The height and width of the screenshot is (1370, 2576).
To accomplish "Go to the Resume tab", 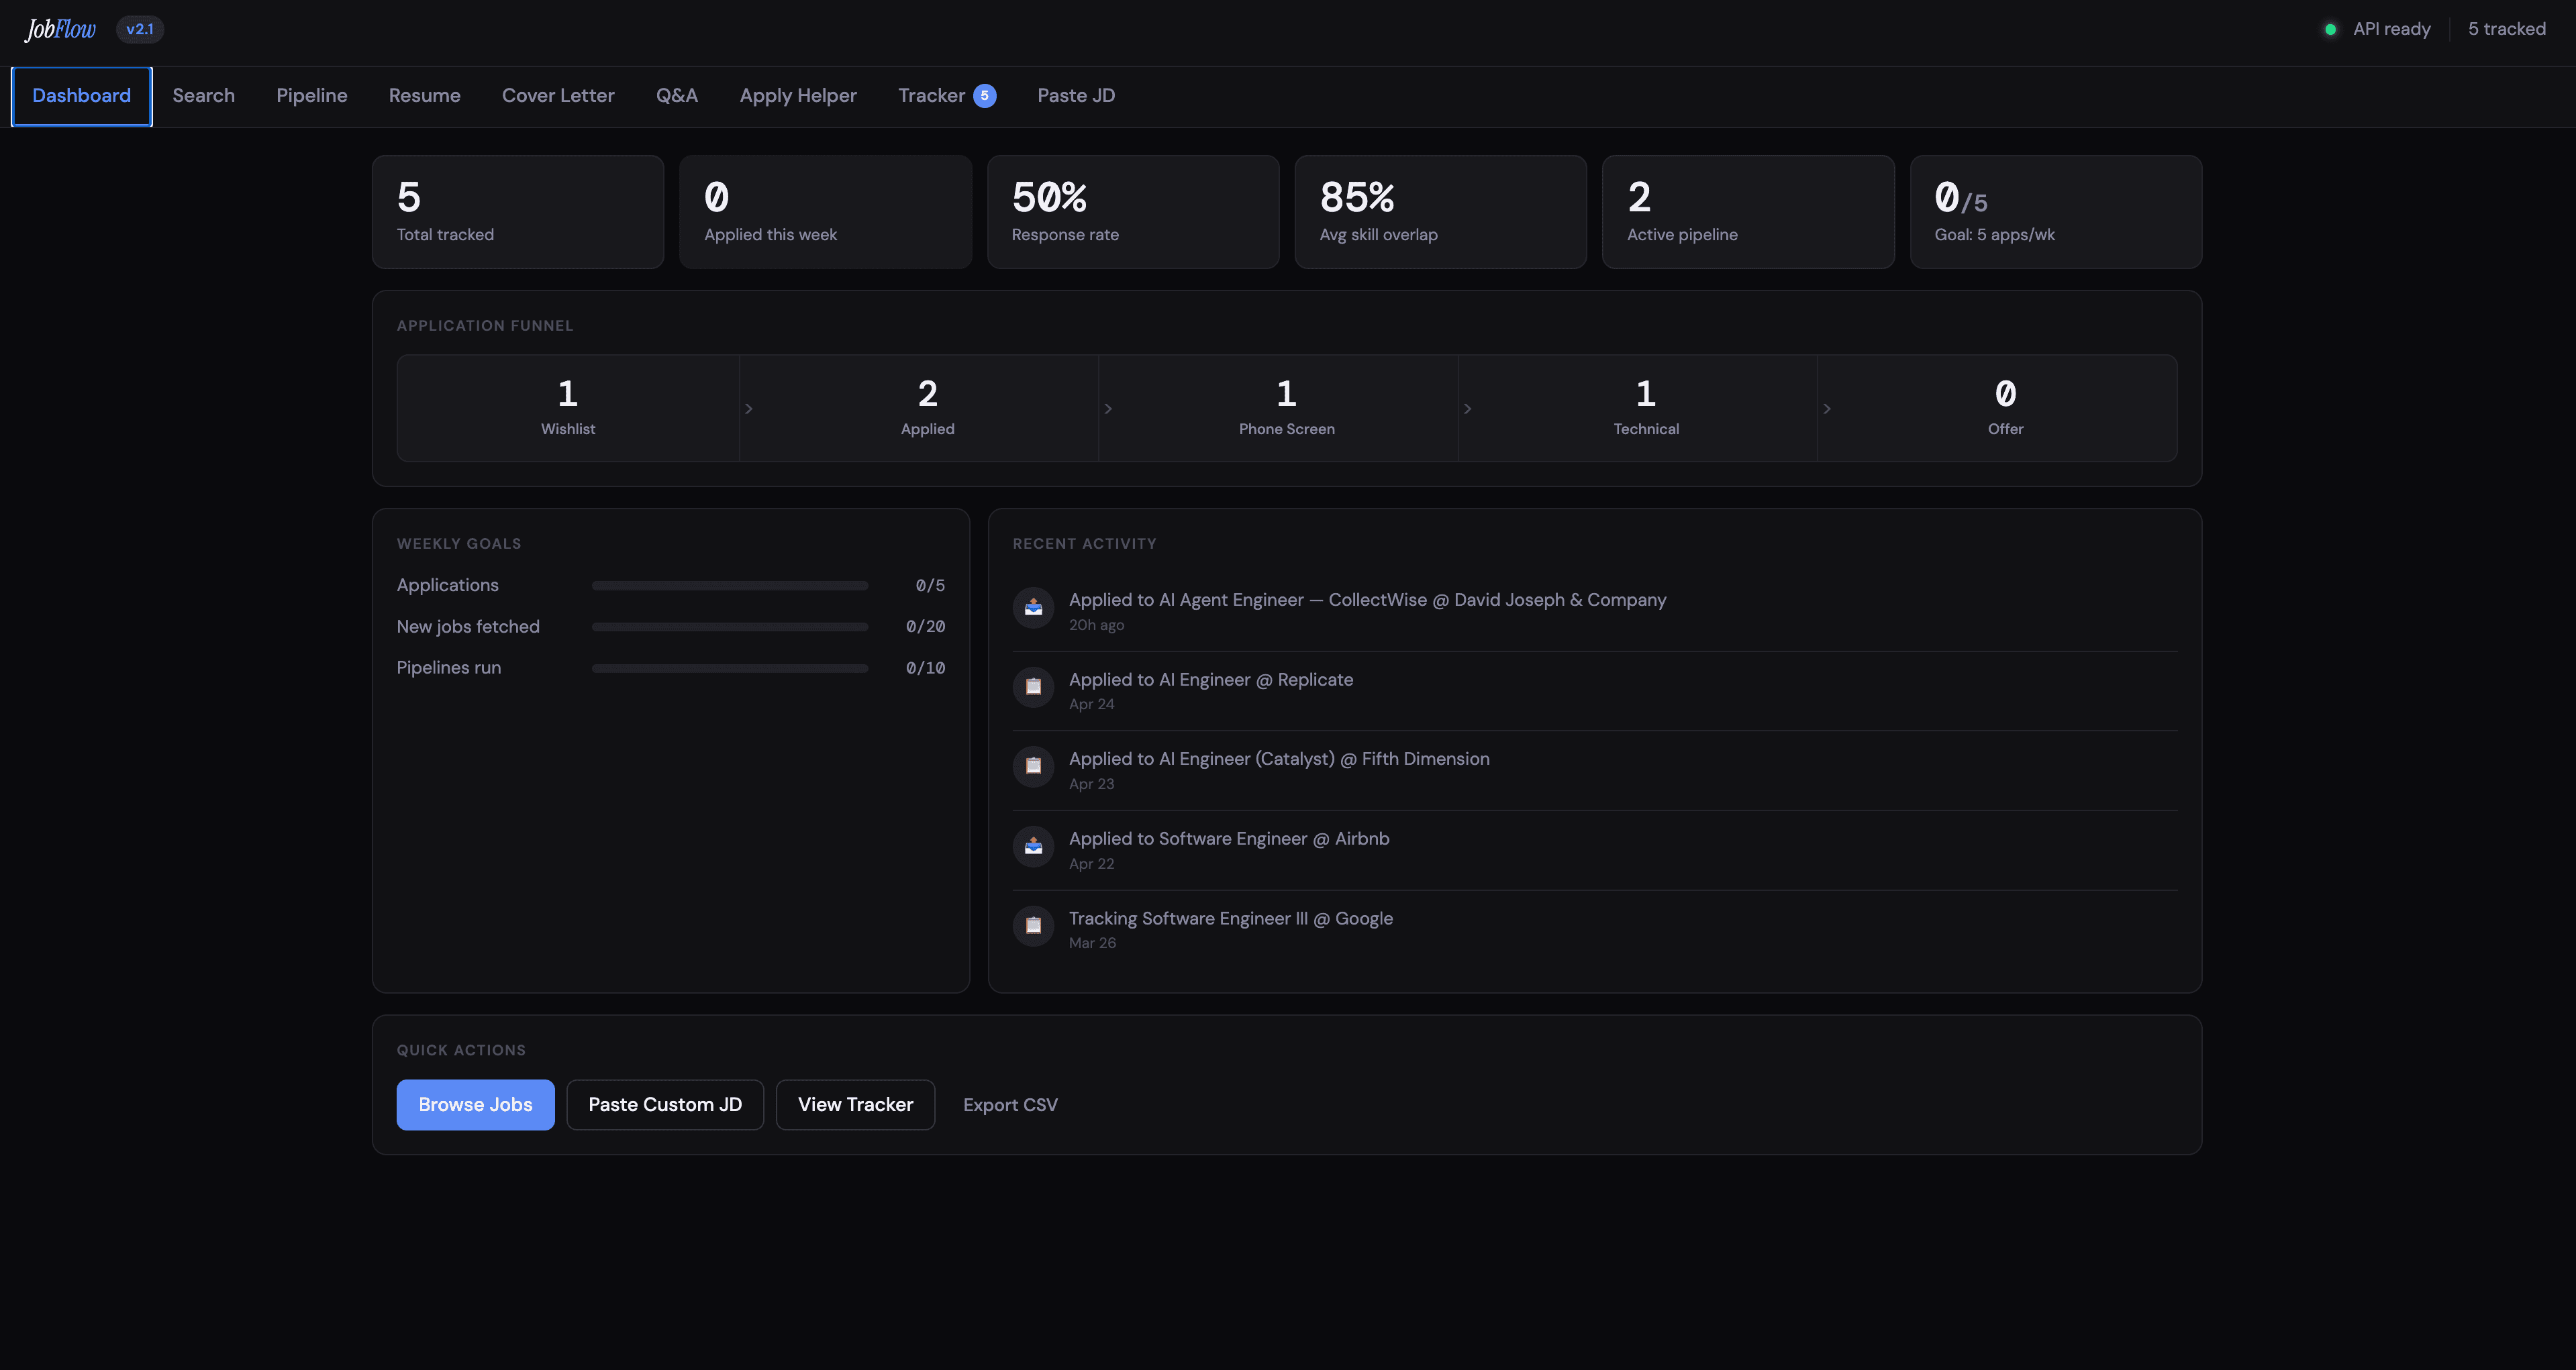I will click(x=424, y=96).
